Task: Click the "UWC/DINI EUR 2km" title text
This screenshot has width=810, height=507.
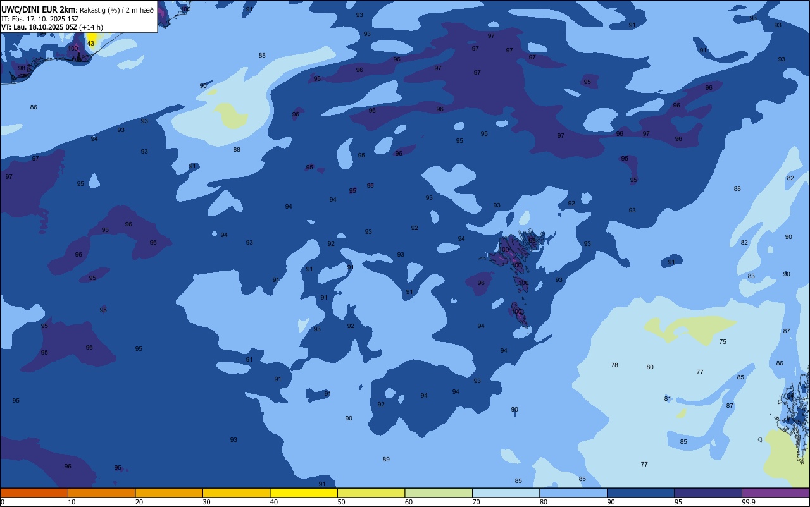Action: (x=38, y=9)
